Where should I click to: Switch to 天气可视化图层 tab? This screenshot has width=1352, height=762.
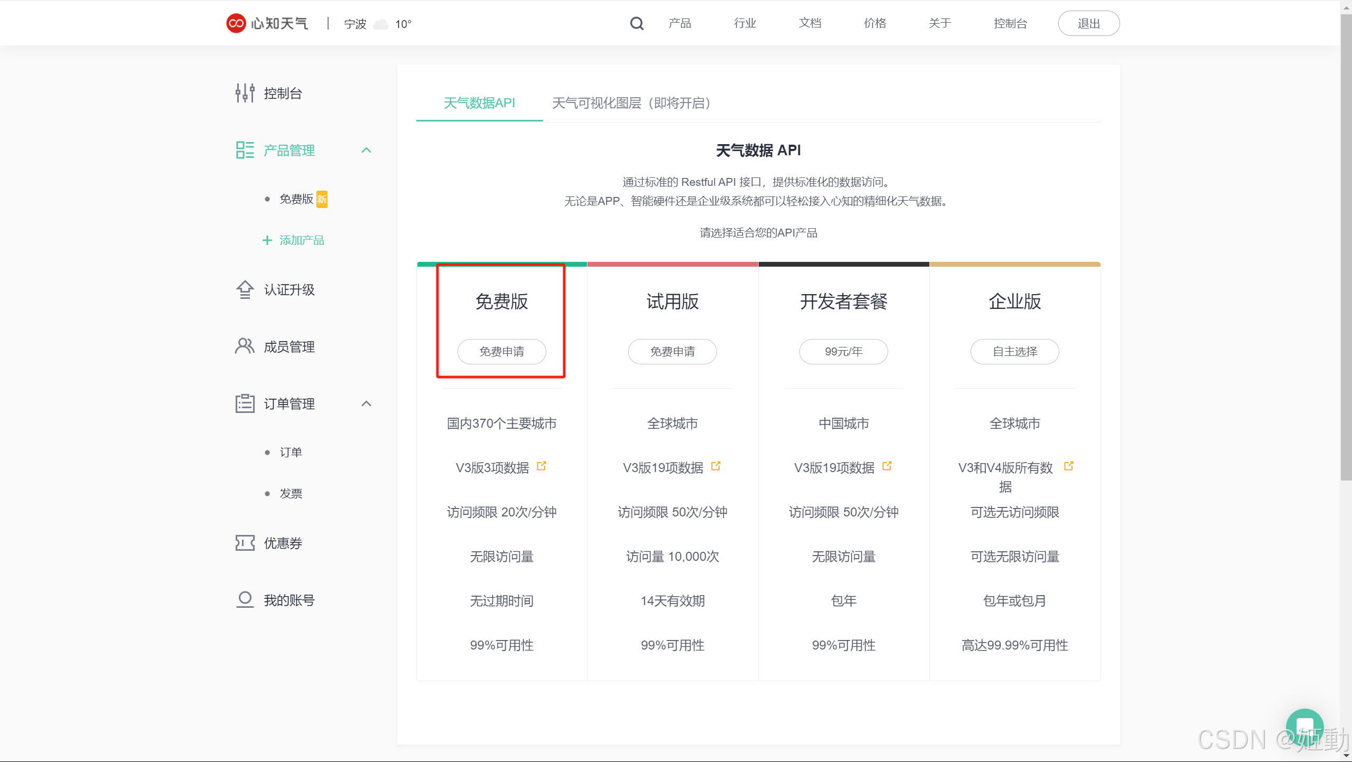631,103
